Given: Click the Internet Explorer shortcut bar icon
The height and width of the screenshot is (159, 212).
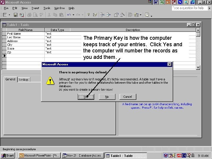Looking at the screenshot, I should [192, 2].
